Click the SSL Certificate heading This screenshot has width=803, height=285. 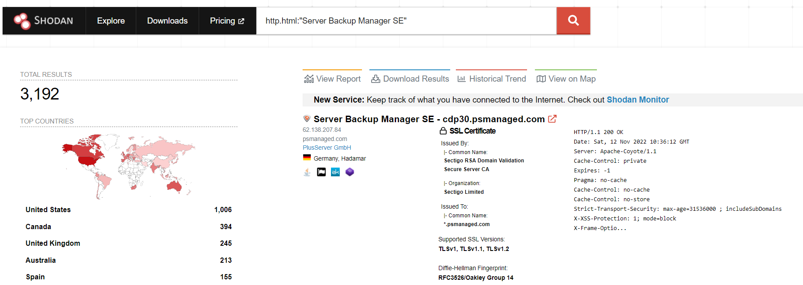click(472, 131)
